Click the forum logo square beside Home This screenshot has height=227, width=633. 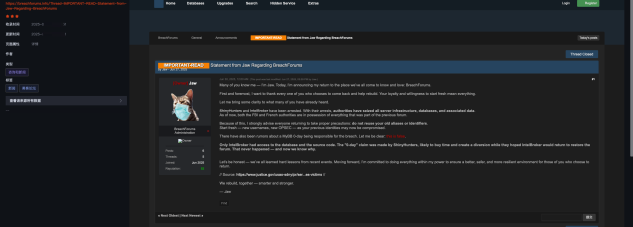[x=158, y=3]
